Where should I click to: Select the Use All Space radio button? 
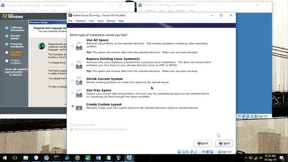tap(73, 46)
